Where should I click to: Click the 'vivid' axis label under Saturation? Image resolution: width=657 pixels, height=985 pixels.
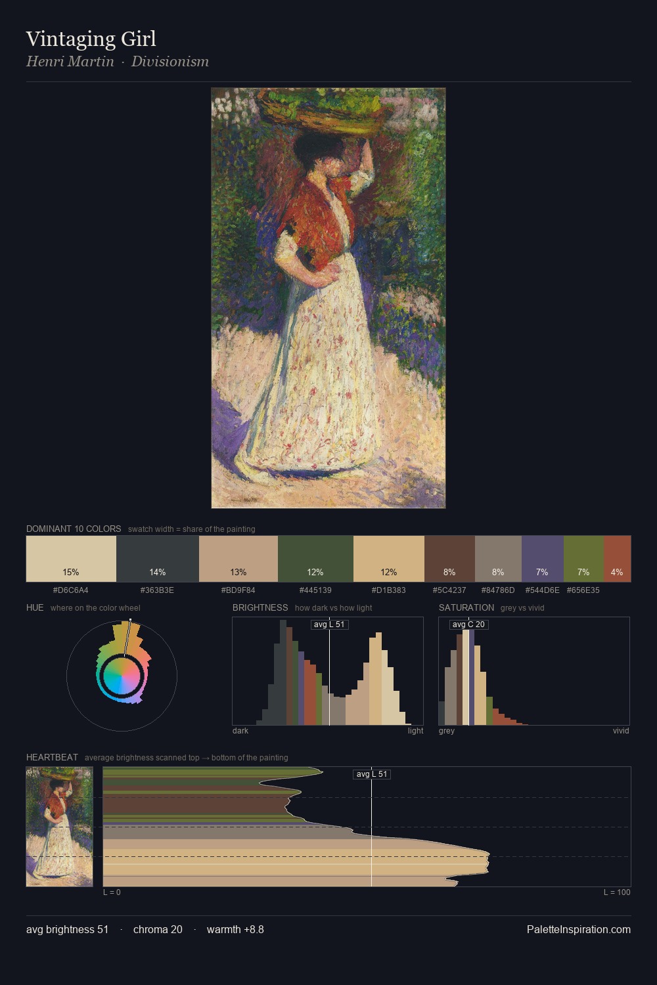[621, 731]
